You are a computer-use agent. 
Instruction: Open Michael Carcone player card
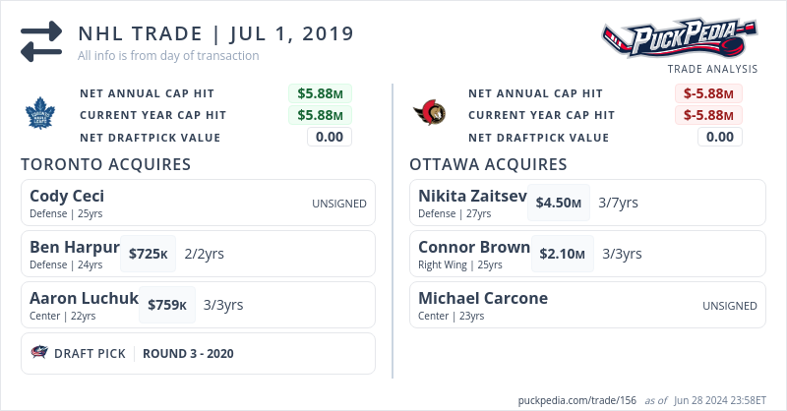pyautogui.click(x=483, y=298)
